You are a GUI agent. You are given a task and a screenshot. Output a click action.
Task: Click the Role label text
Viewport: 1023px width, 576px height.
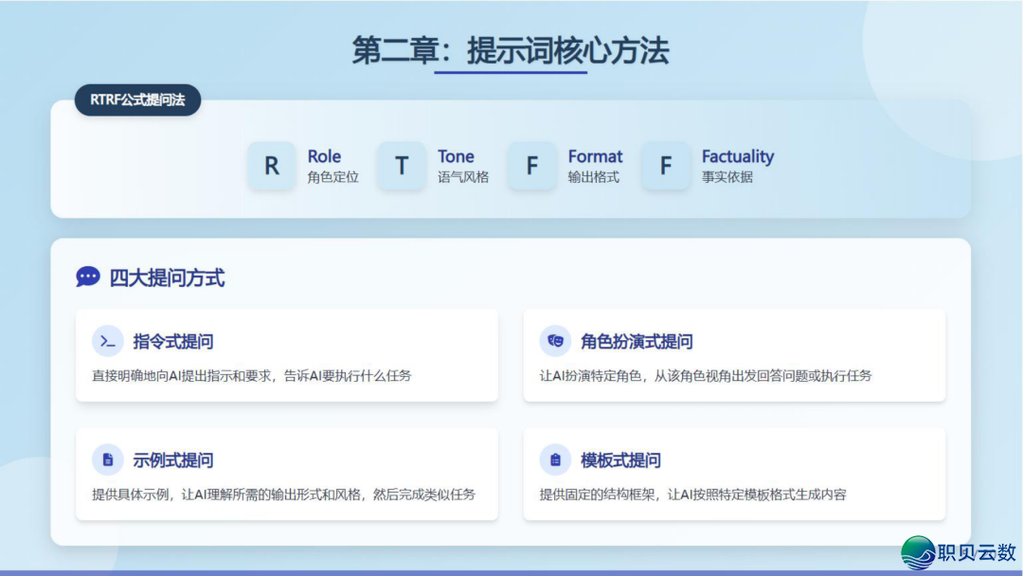click(x=324, y=156)
